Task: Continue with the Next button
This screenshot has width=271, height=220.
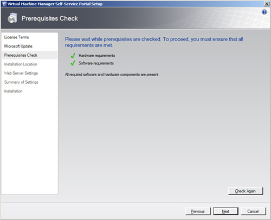Action: pos(225,211)
